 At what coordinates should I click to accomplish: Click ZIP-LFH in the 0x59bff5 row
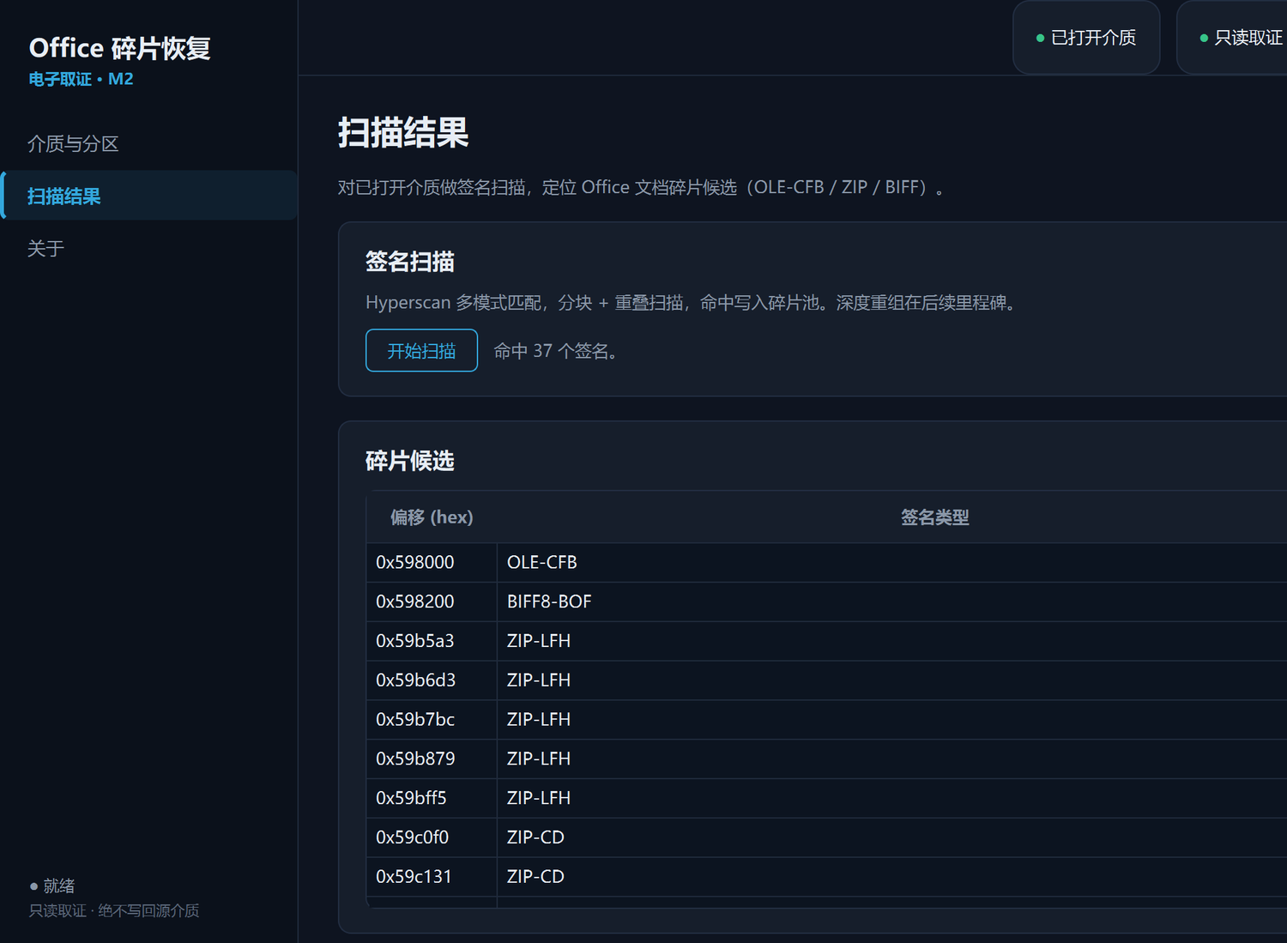(x=892, y=798)
